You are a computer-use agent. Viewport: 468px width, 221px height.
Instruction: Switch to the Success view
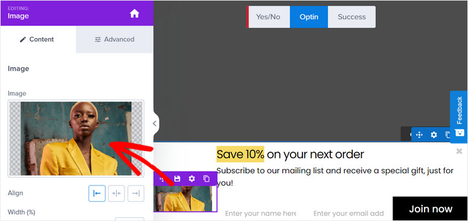click(x=351, y=17)
